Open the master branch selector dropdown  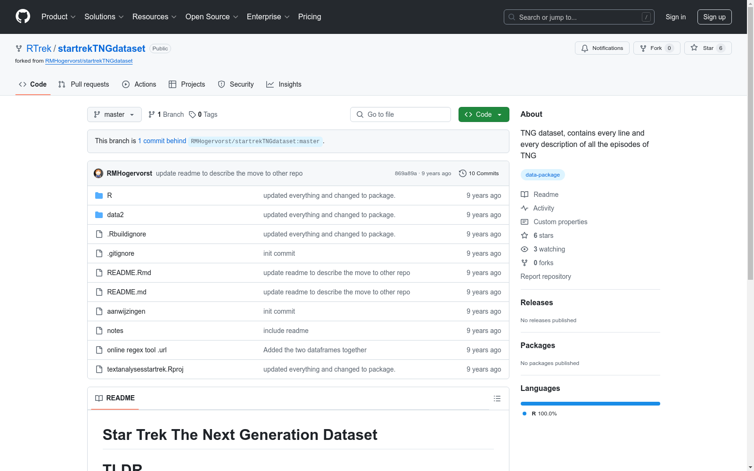click(115, 114)
